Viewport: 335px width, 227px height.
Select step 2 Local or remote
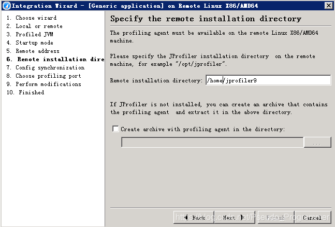tap(34, 26)
